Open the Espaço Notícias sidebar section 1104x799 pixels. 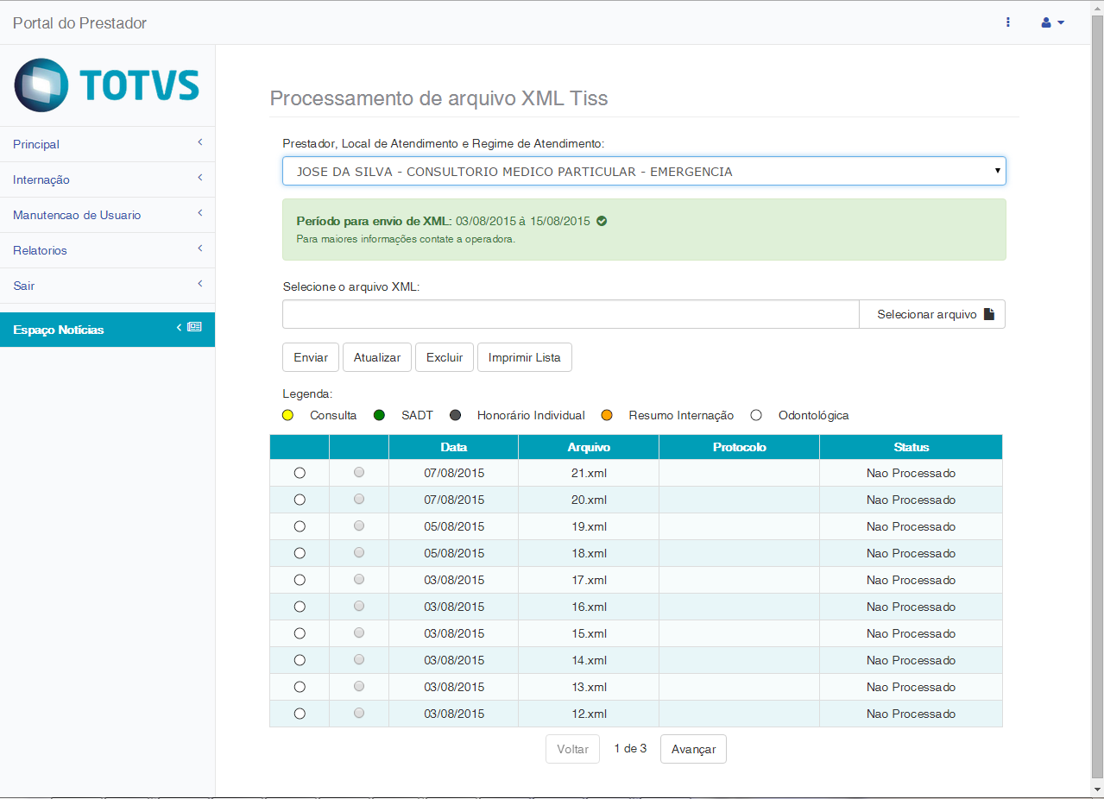click(x=107, y=330)
